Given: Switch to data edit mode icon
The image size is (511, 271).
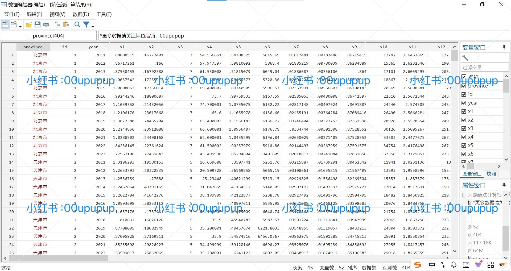Looking at the screenshot, I should click(x=5, y=25).
